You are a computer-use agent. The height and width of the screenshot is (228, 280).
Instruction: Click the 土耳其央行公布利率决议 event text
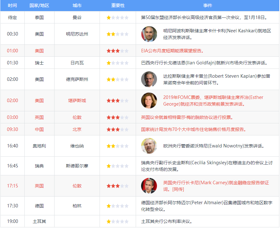pyautogui.click(x=167, y=221)
